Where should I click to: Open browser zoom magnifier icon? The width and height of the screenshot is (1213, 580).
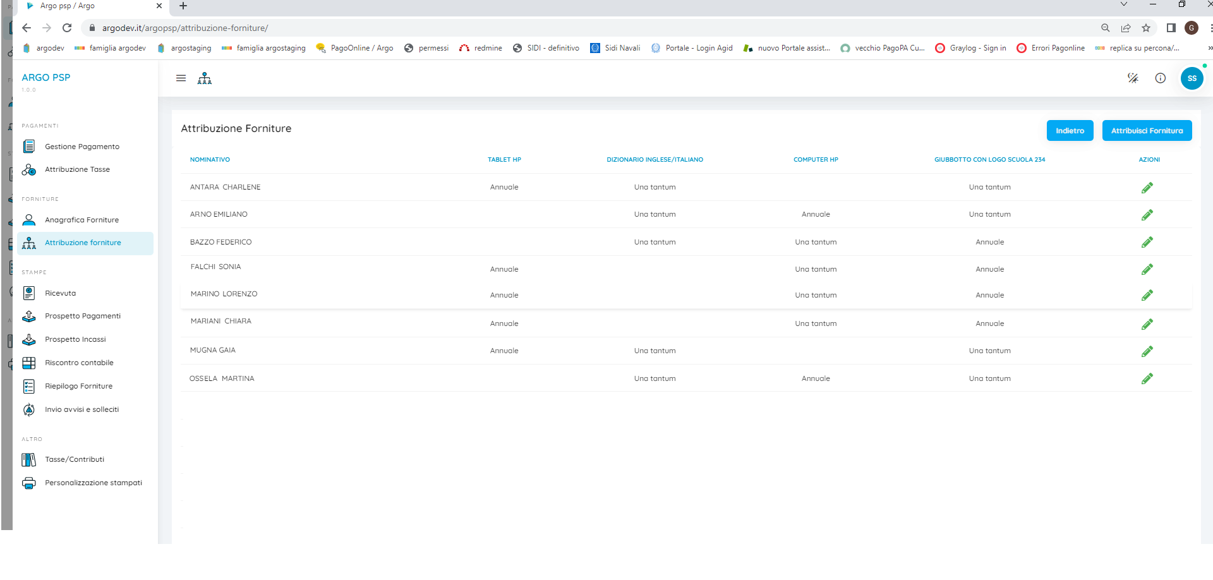tap(1106, 28)
